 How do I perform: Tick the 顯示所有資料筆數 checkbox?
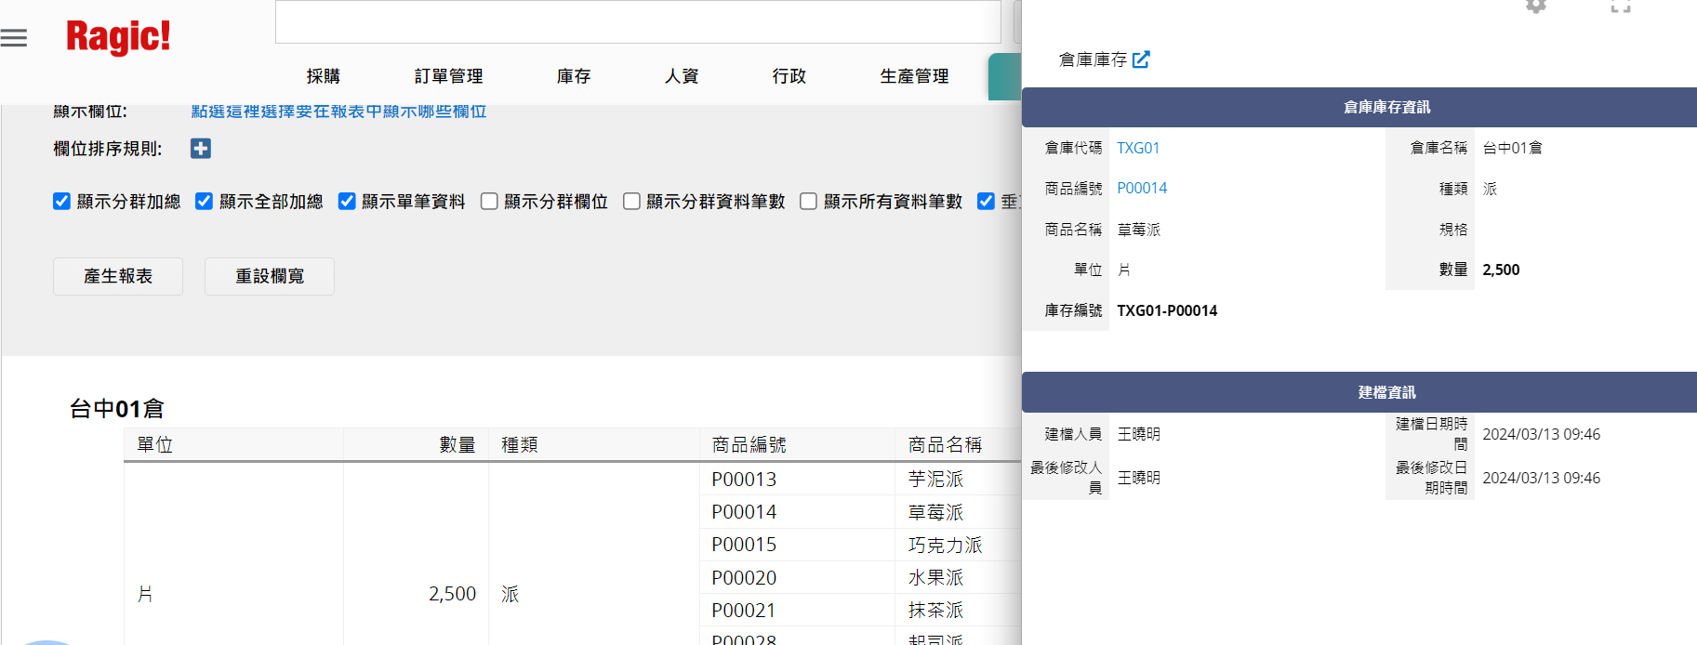(x=809, y=202)
